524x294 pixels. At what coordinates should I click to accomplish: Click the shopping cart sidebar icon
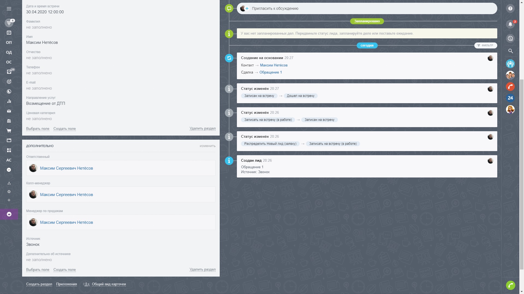[9, 131]
